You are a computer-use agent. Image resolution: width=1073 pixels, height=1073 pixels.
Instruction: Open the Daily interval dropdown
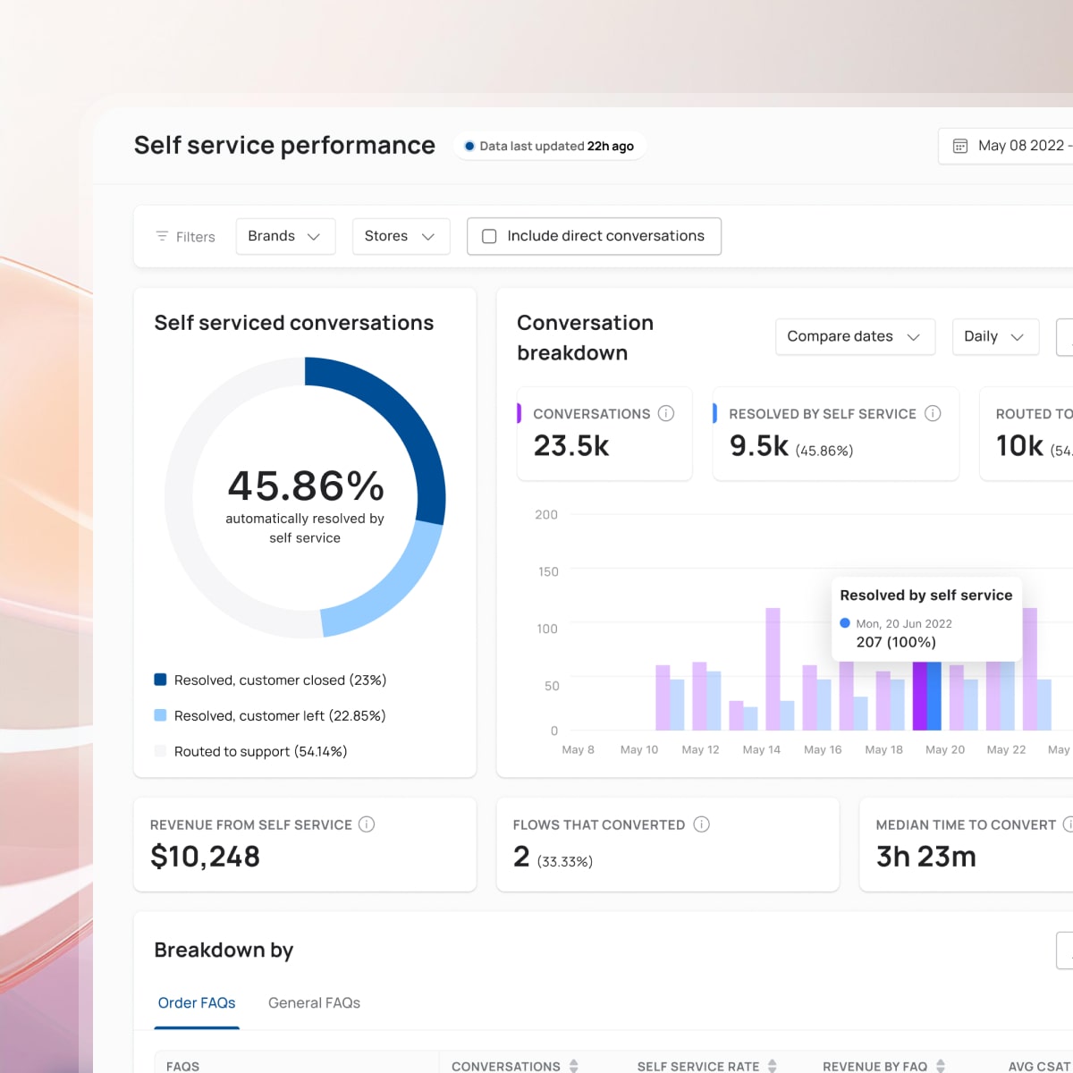coord(995,336)
